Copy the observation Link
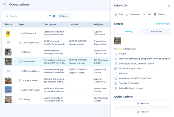The height and width of the screenshot is (117, 174). (147, 14)
